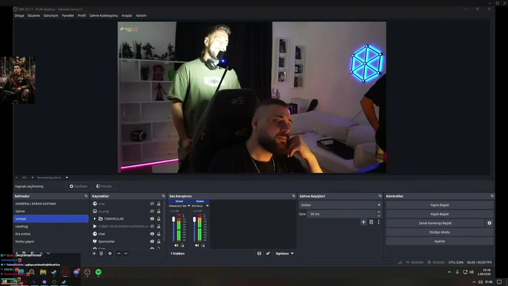This screenshot has height=286, width=508.
Task: Zoom in the preview with plus icon
Action: [33, 178]
